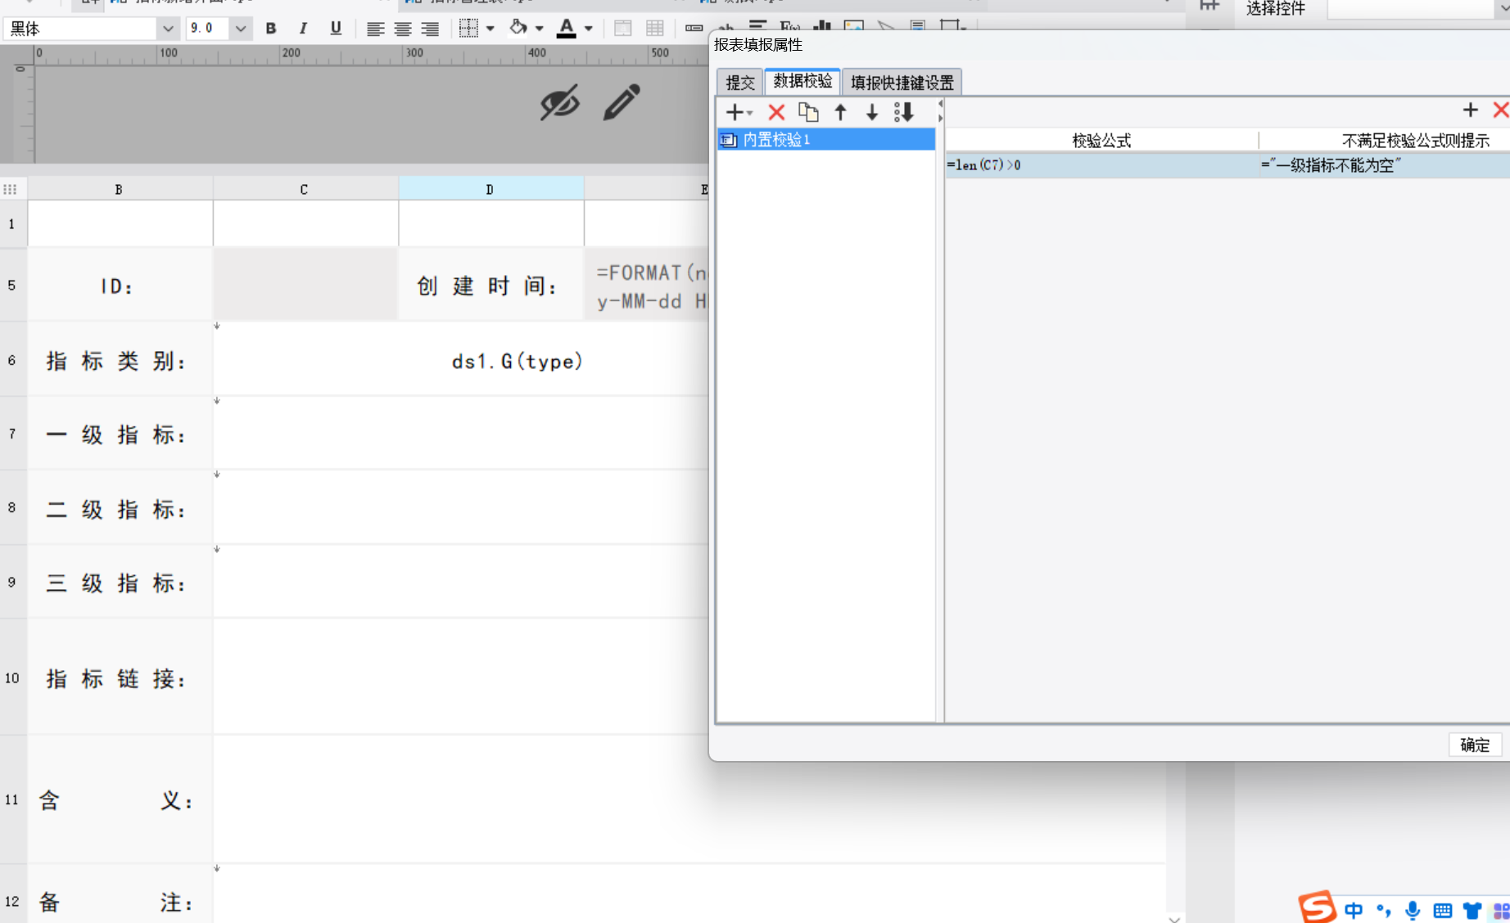This screenshot has width=1510, height=923.
Task: Open border style dropdown arrow
Action: [490, 29]
